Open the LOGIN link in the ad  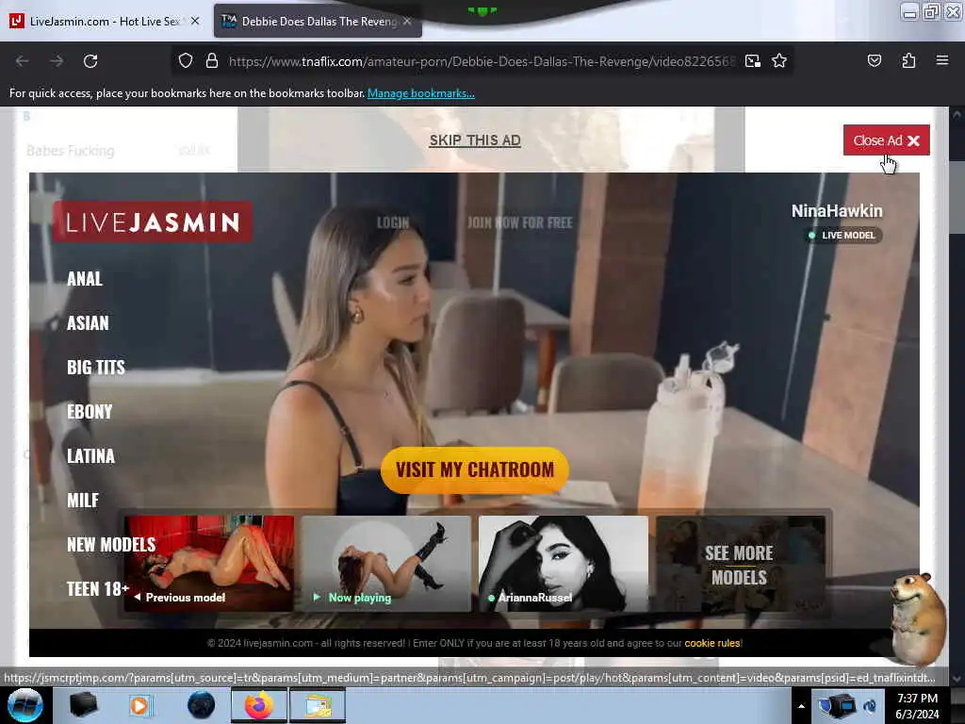click(x=393, y=222)
